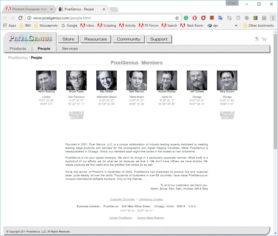Open the Apps grid shortcut

pos(10,26)
